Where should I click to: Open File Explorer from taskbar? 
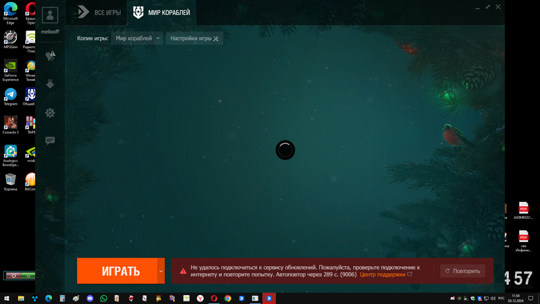21,299
